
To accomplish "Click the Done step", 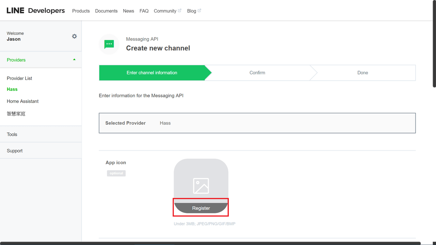I will 363,72.
